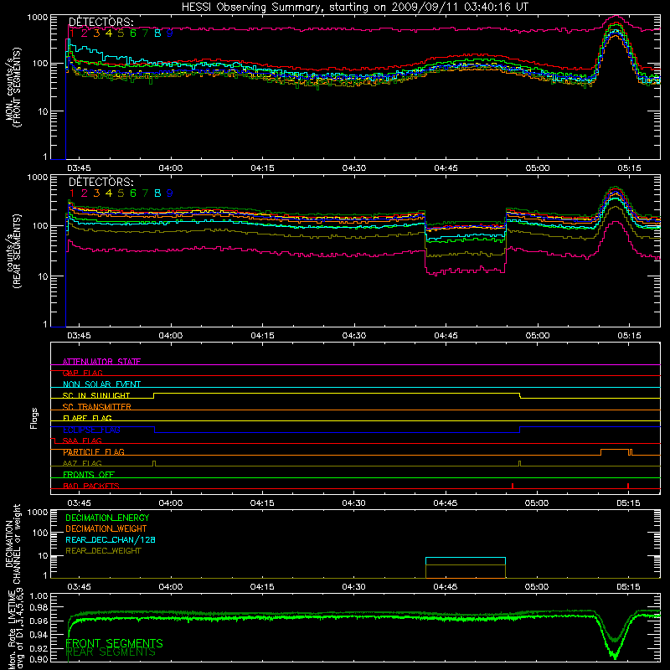Click DETECTORS: heading in rear segments plot
Screen dimensions: 670x670
point(100,182)
